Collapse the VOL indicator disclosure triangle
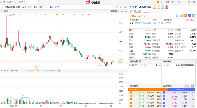The image size is (197, 108). click(x=2, y=71)
